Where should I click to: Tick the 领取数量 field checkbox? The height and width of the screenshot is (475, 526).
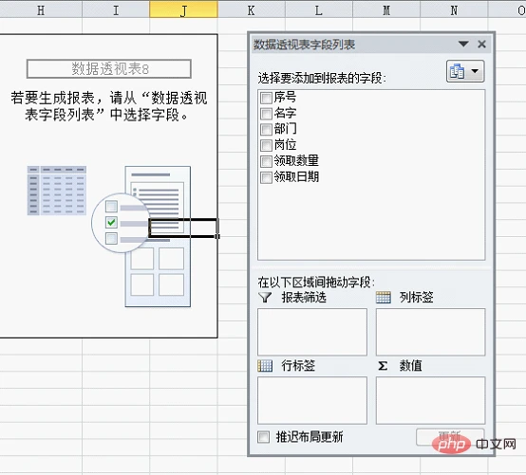click(266, 161)
